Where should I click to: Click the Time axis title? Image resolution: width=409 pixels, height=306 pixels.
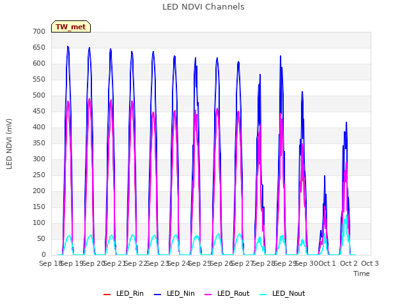tap(362, 273)
